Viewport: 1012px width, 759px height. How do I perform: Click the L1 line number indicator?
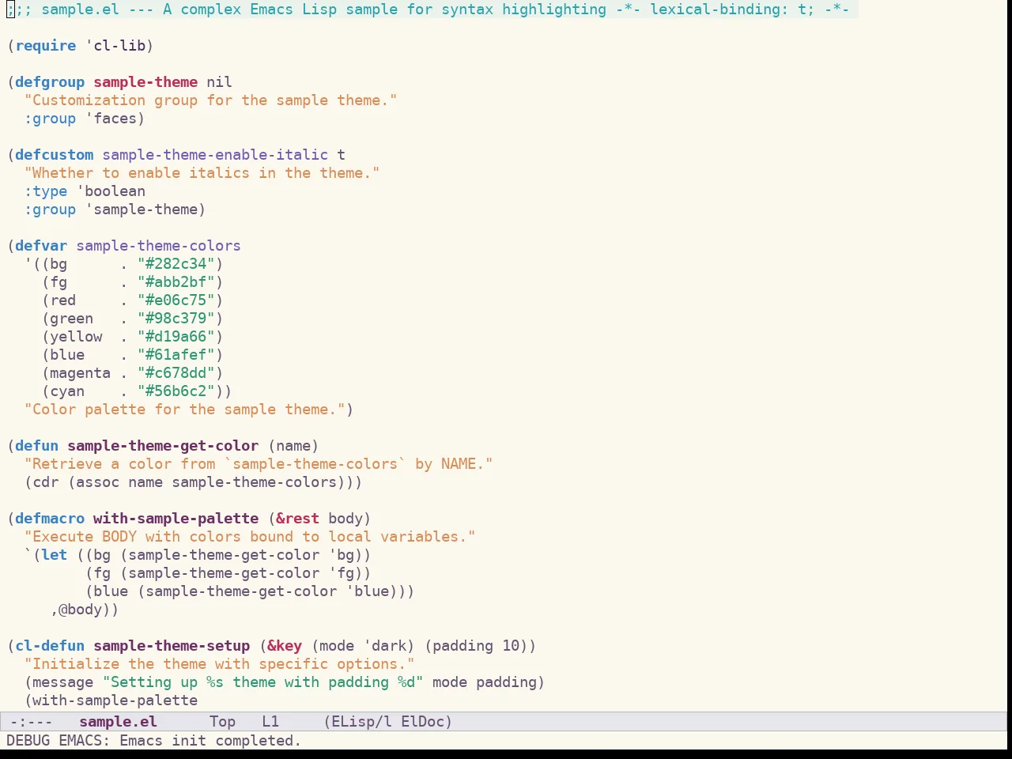coord(270,722)
